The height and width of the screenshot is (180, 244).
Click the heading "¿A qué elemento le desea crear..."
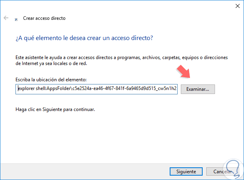[85, 38]
